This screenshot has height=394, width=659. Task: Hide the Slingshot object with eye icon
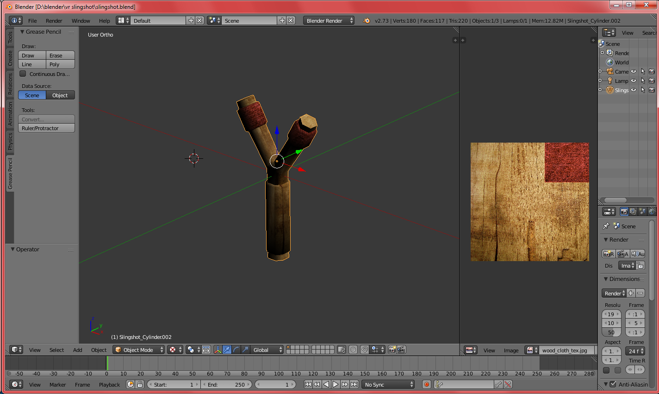(x=634, y=90)
